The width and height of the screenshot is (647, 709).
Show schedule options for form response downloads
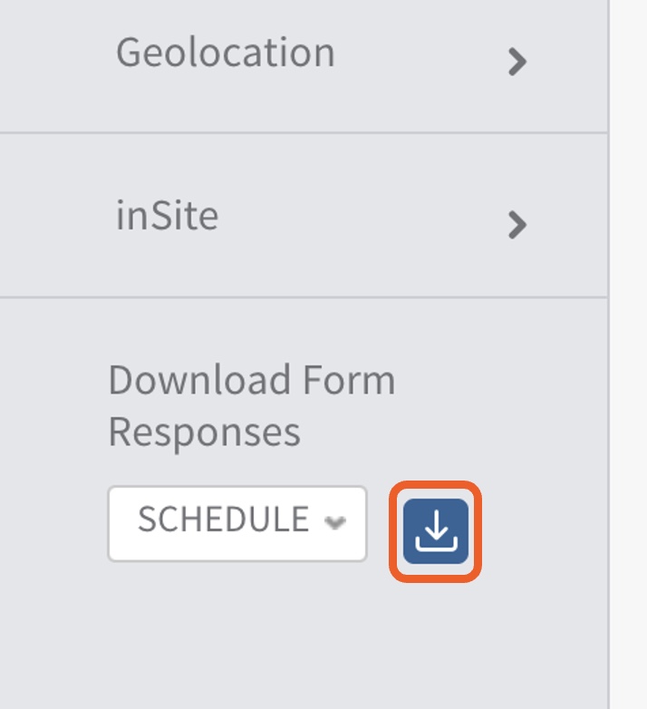point(237,523)
